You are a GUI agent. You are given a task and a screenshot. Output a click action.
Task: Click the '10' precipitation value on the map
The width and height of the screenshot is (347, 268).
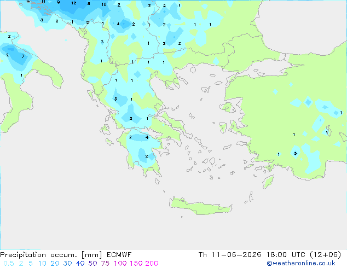(104, 4)
